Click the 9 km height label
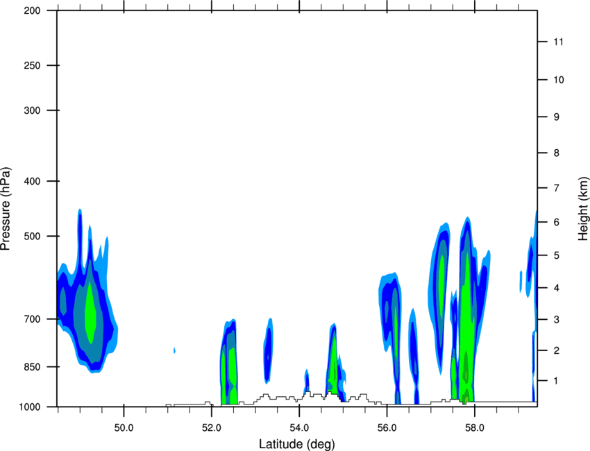Viewport: 590px width, 451px height. pyautogui.click(x=557, y=117)
